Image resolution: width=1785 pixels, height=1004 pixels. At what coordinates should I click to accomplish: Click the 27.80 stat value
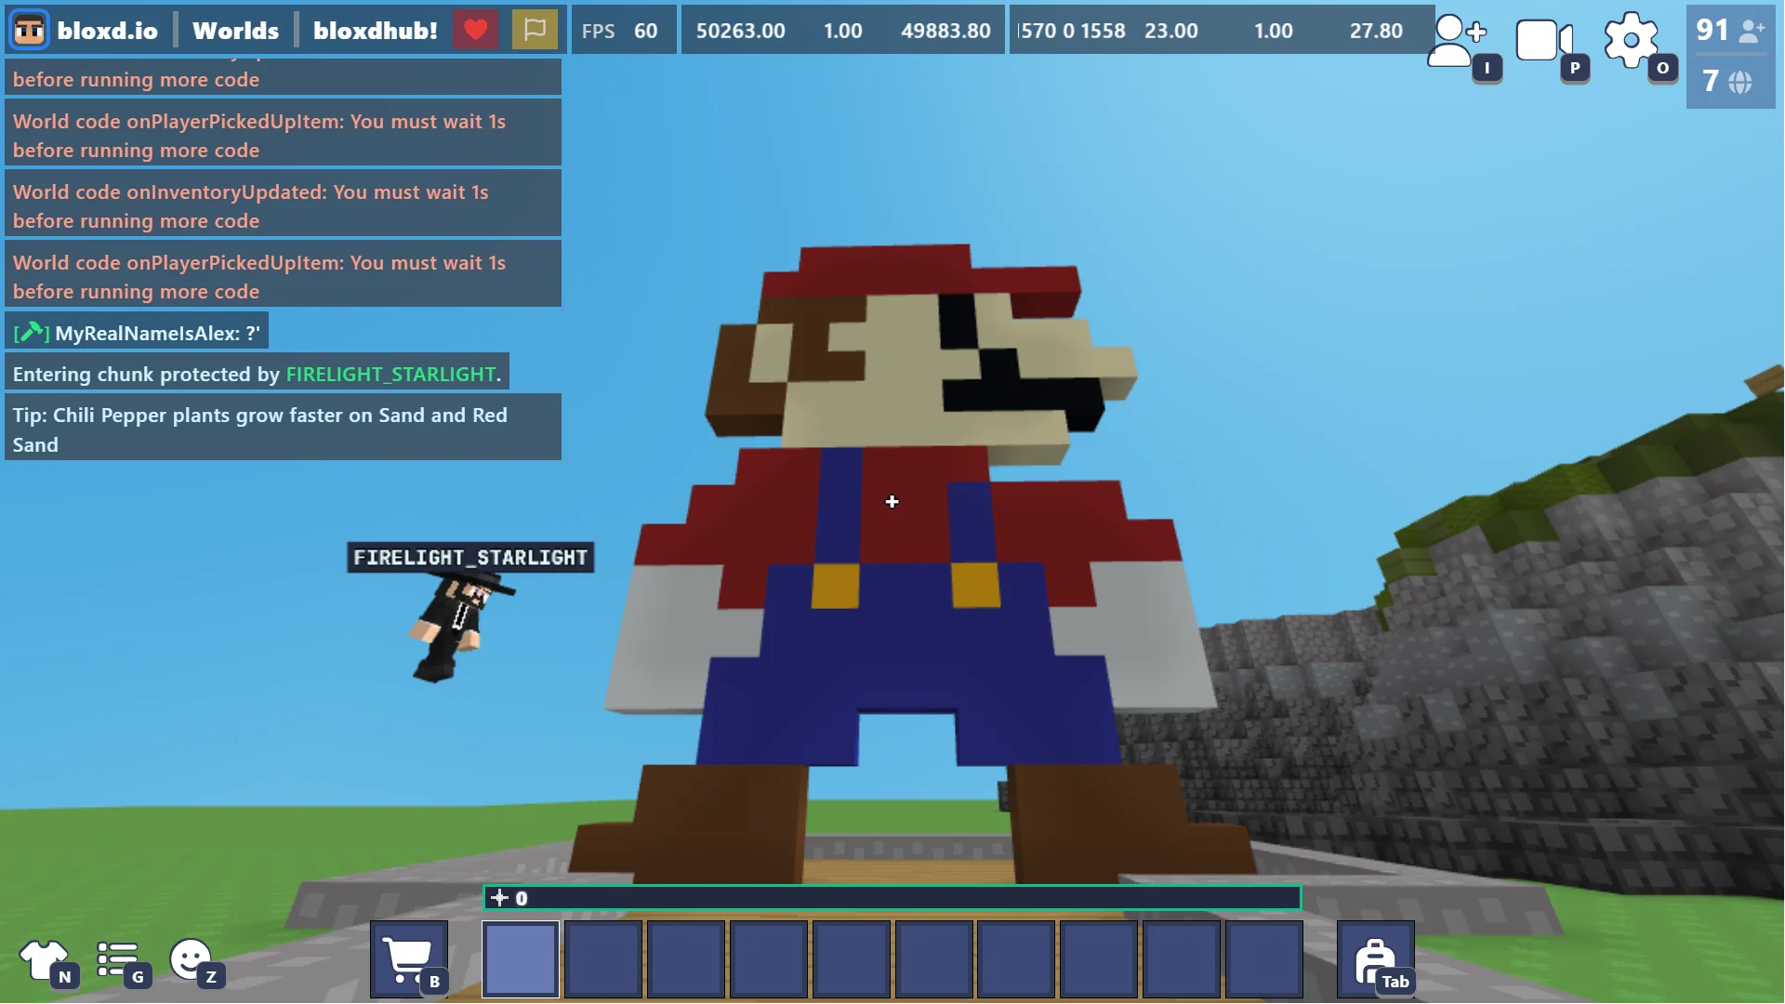point(1376,31)
